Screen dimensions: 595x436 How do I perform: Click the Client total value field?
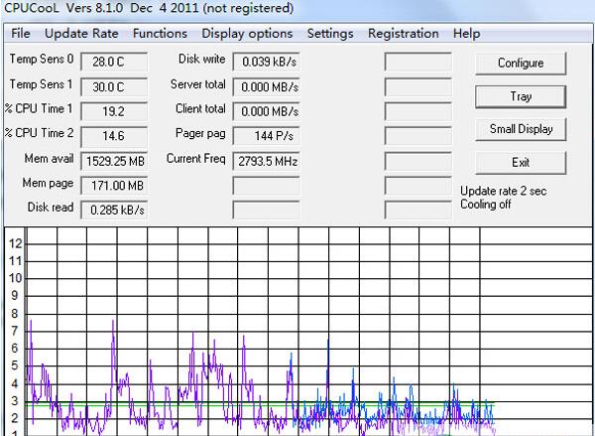(266, 111)
